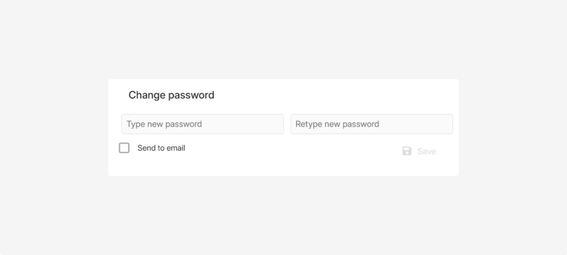567x255 pixels.
Task: Enable sending the password to email
Action: click(124, 148)
